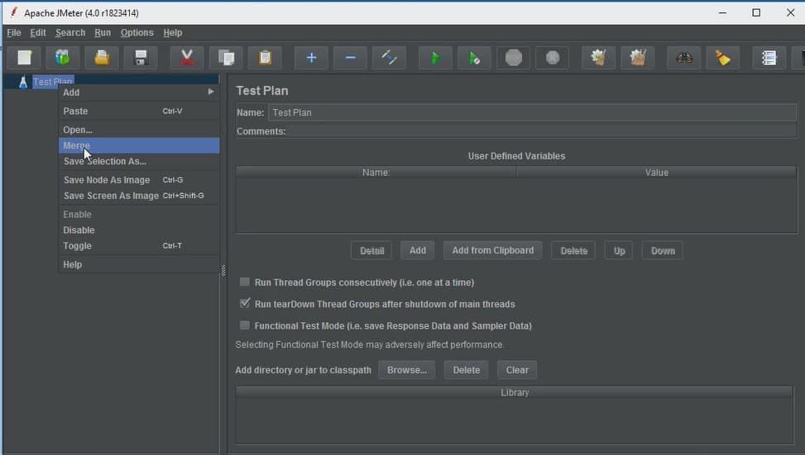This screenshot has width=805, height=455.
Task: Click the panel split divider handle
Action: (x=223, y=271)
